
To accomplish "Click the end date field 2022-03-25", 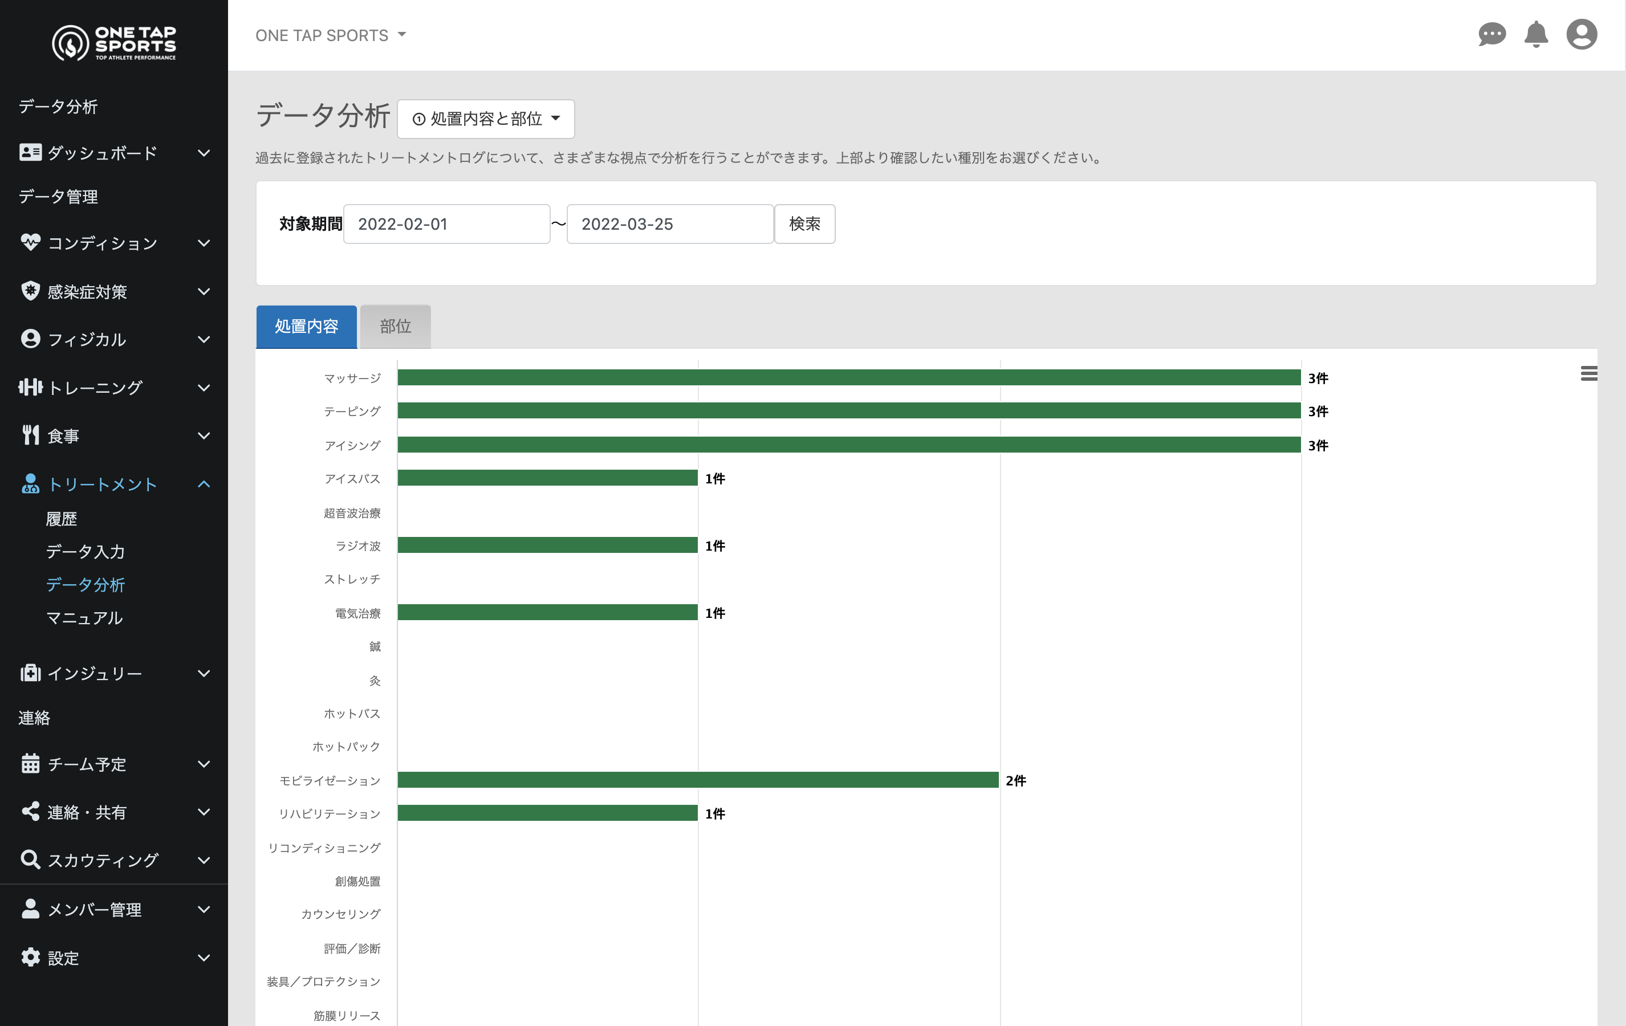I will 670,224.
